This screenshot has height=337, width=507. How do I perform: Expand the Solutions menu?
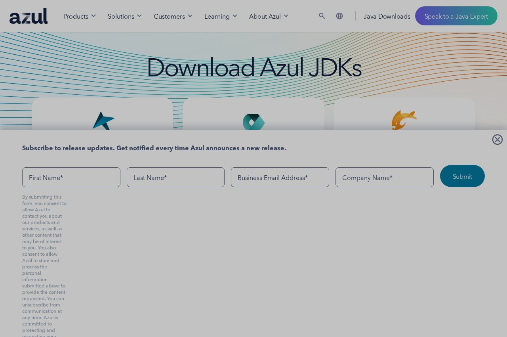pyautogui.click(x=125, y=16)
